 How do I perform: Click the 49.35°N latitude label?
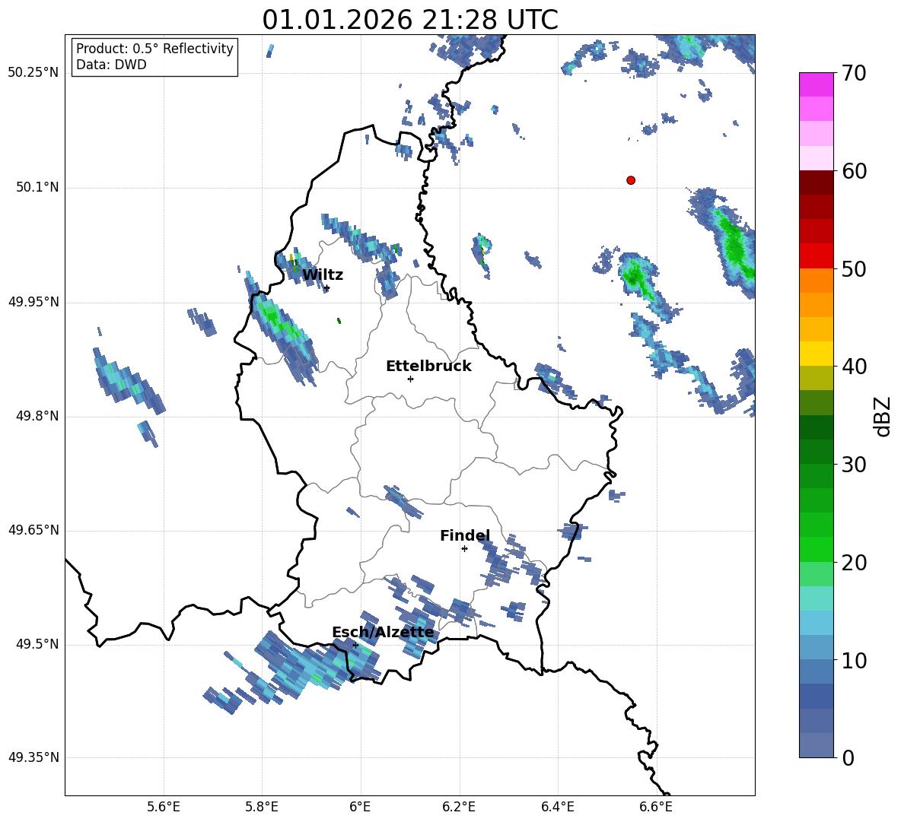click(33, 757)
